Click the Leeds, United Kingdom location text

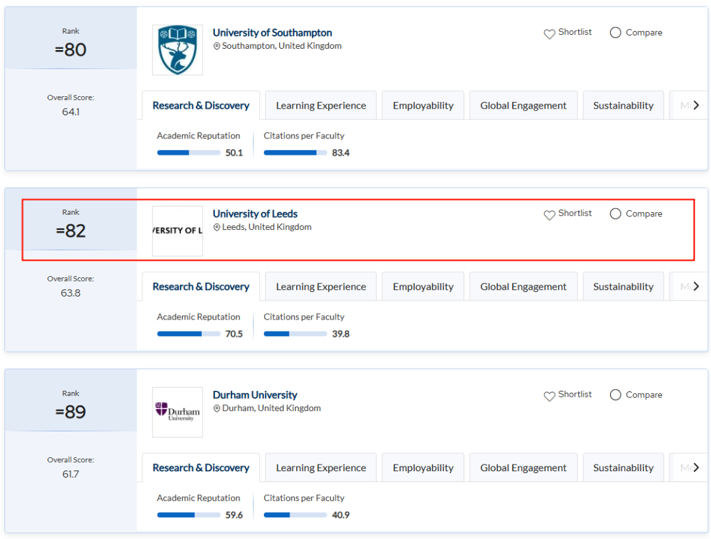tap(266, 227)
